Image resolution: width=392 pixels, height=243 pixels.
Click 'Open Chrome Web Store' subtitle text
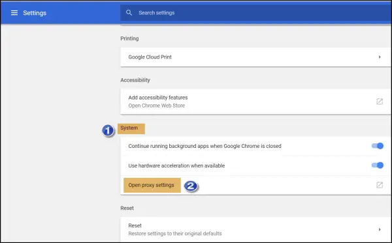pyautogui.click(x=157, y=106)
